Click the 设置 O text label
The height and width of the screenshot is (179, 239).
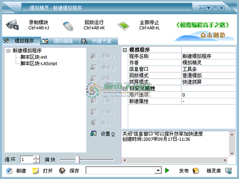[108, 134]
